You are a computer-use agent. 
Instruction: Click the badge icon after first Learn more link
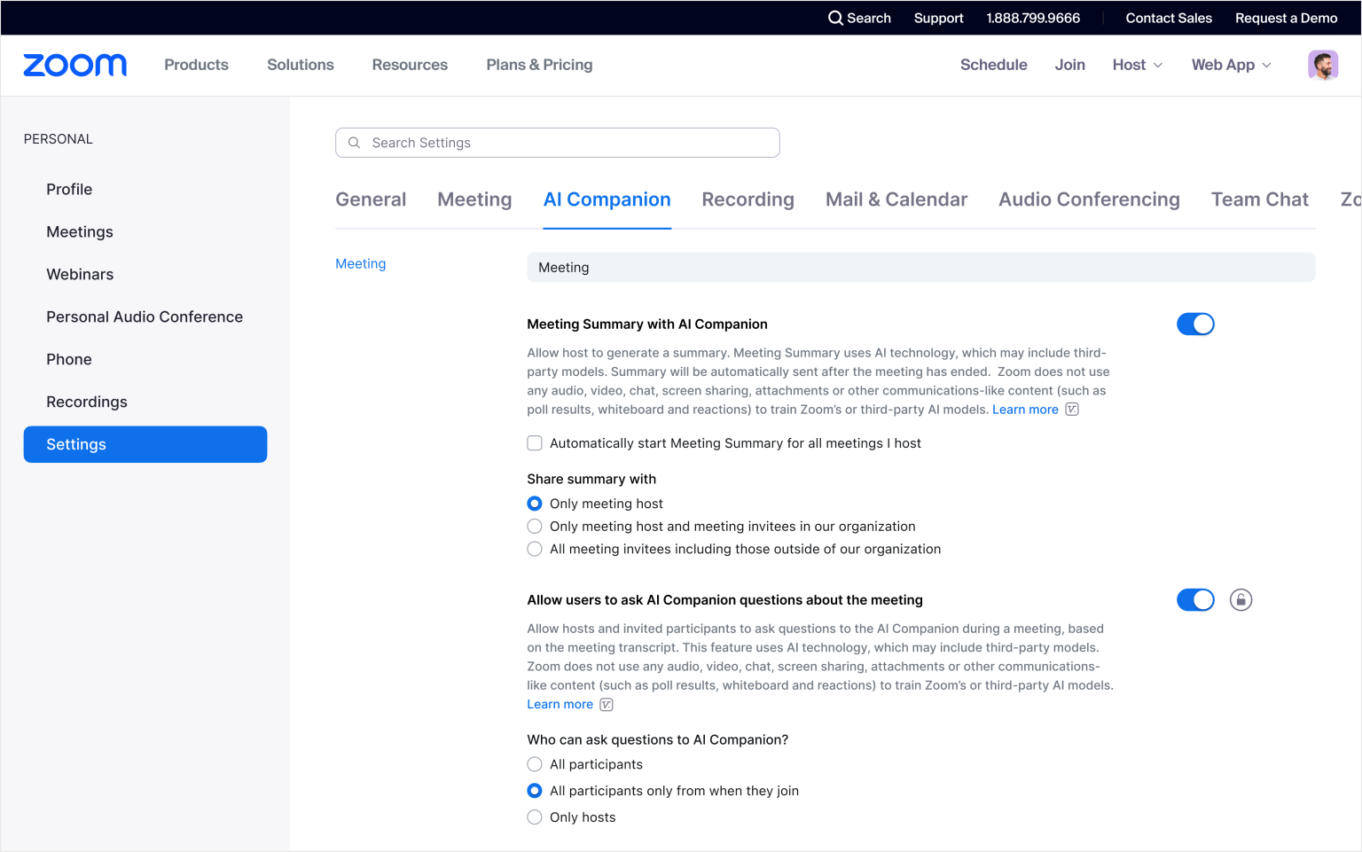pos(1071,409)
